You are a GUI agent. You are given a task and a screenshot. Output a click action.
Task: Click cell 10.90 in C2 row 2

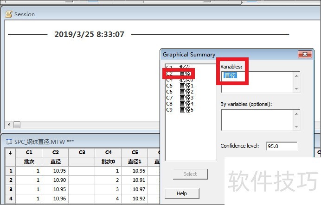point(55,180)
